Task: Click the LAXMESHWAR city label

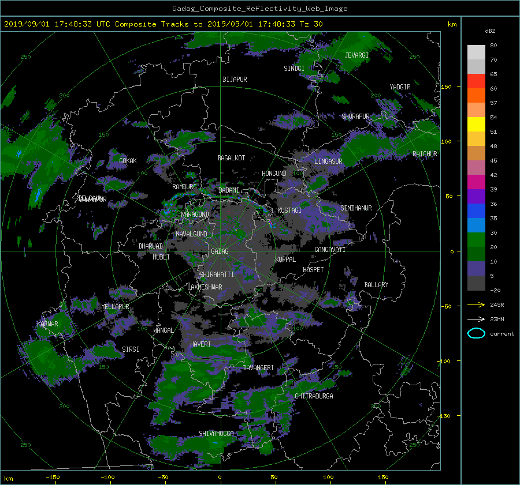Action: (x=205, y=287)
